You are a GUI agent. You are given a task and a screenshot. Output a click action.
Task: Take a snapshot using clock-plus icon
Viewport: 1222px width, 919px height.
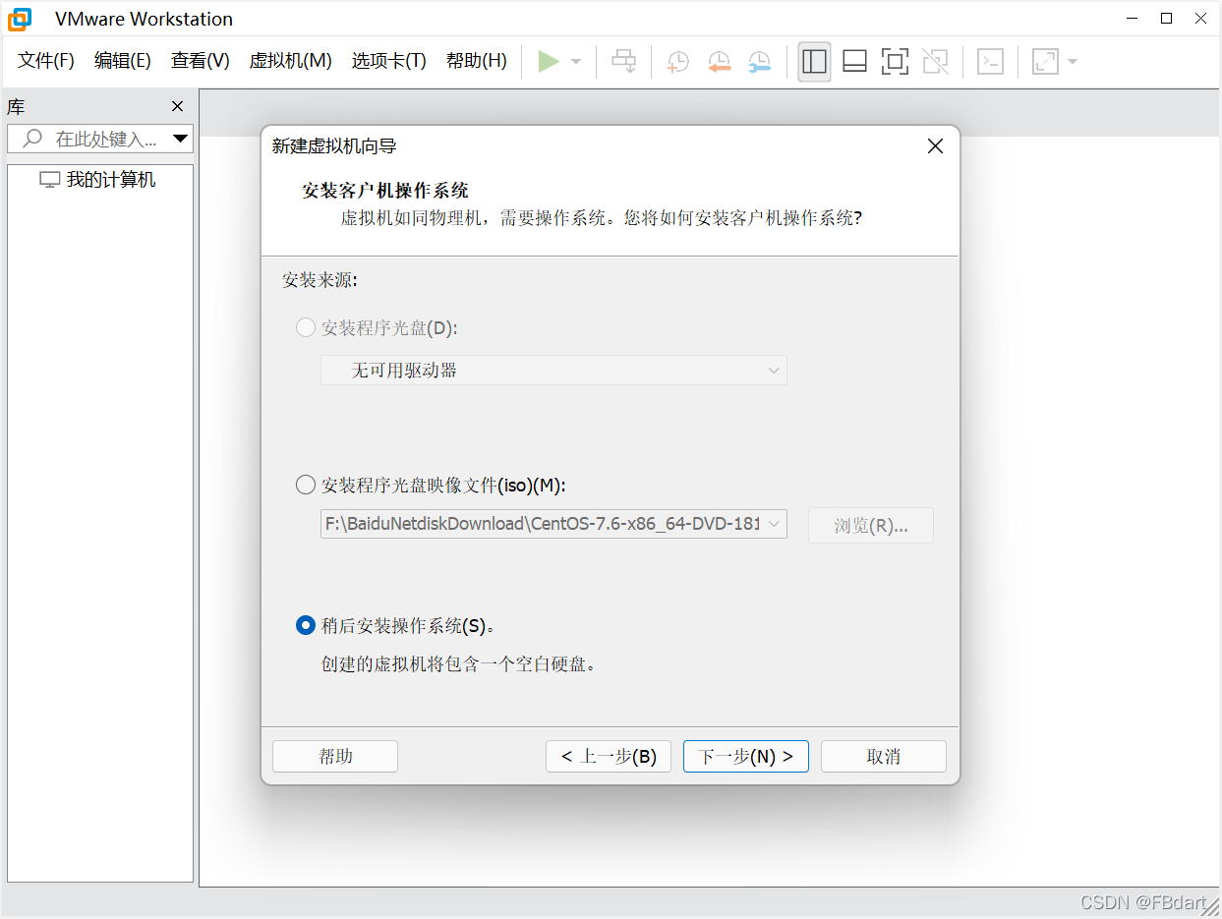(x=677, y=62)
